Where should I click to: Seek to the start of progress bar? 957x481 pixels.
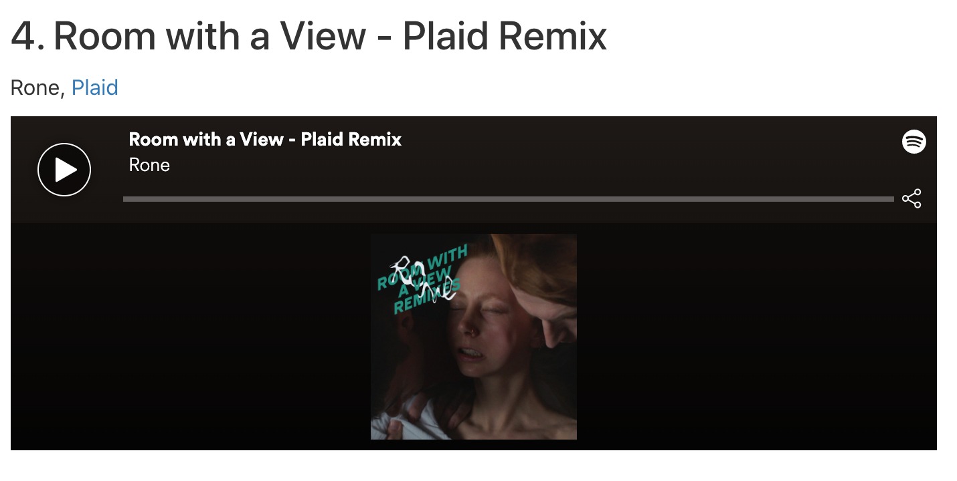point(126,199)
